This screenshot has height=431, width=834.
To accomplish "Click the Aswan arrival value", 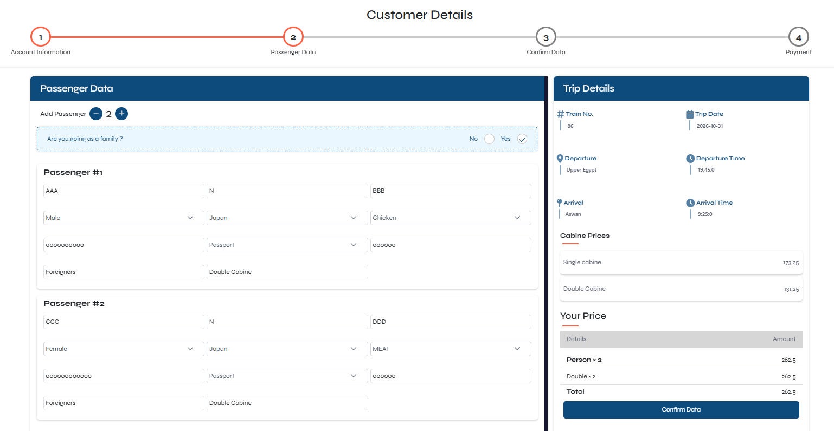I will [573, 214].
